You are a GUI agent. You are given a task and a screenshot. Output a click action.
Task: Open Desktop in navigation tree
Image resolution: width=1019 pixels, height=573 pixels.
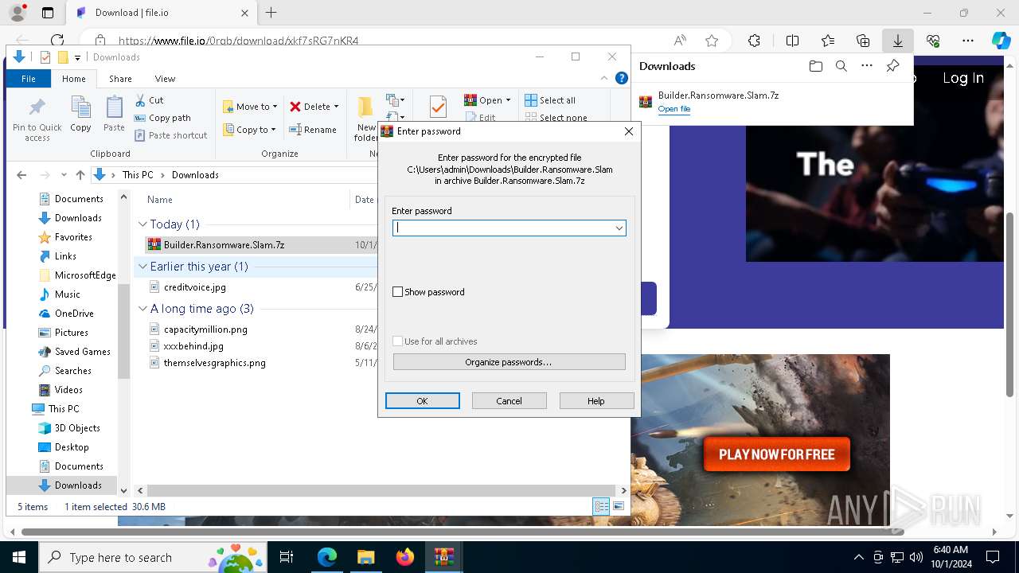tap(72, 447)
